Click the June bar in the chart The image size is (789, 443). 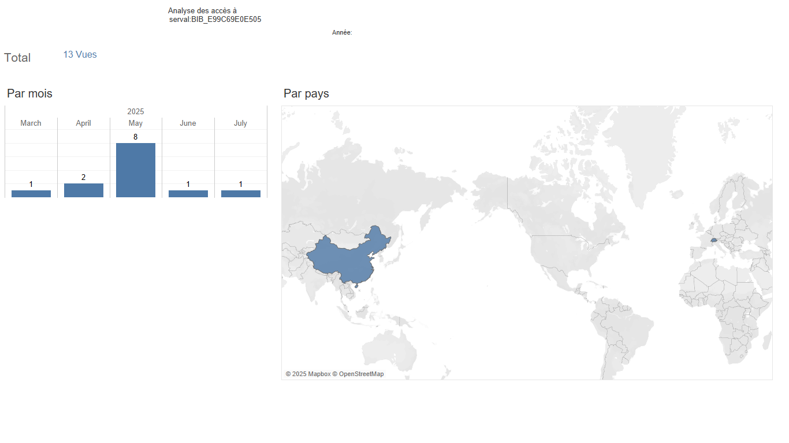click(x=188, y=194)
